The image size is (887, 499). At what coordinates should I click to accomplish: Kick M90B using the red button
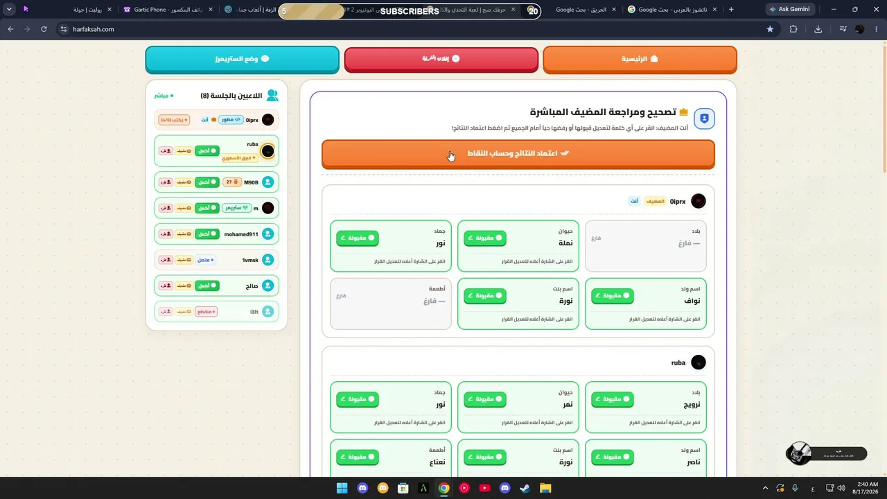(166, 182)
